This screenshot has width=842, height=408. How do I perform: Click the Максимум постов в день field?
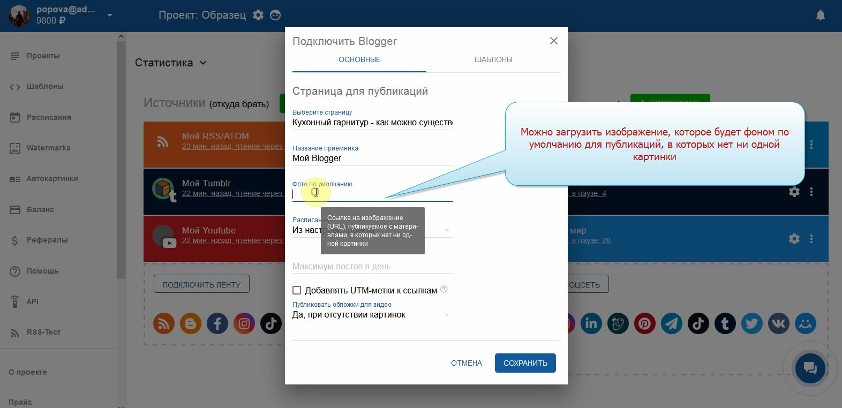[x=372, y=266]
